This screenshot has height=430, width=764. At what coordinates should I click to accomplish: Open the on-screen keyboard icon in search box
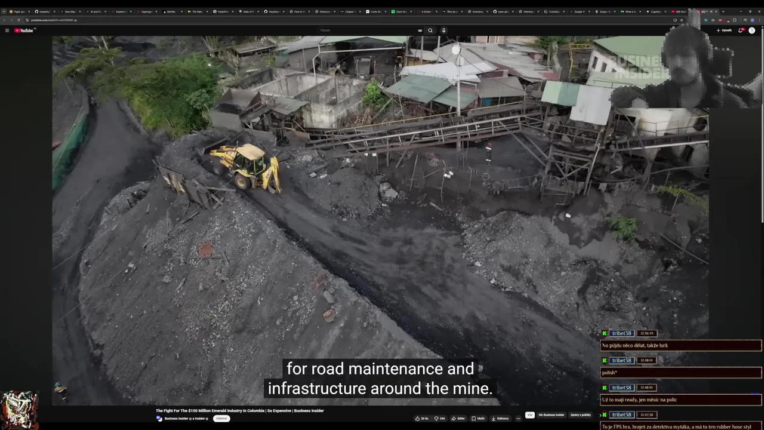click(x=420, y=30)
